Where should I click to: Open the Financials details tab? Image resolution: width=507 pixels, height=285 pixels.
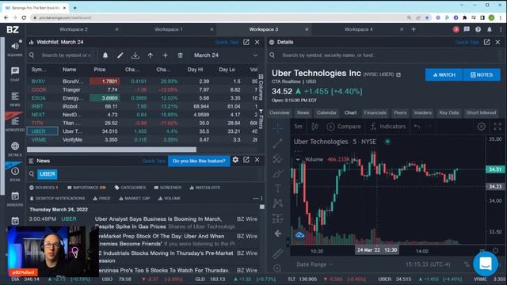coord(375,112)
